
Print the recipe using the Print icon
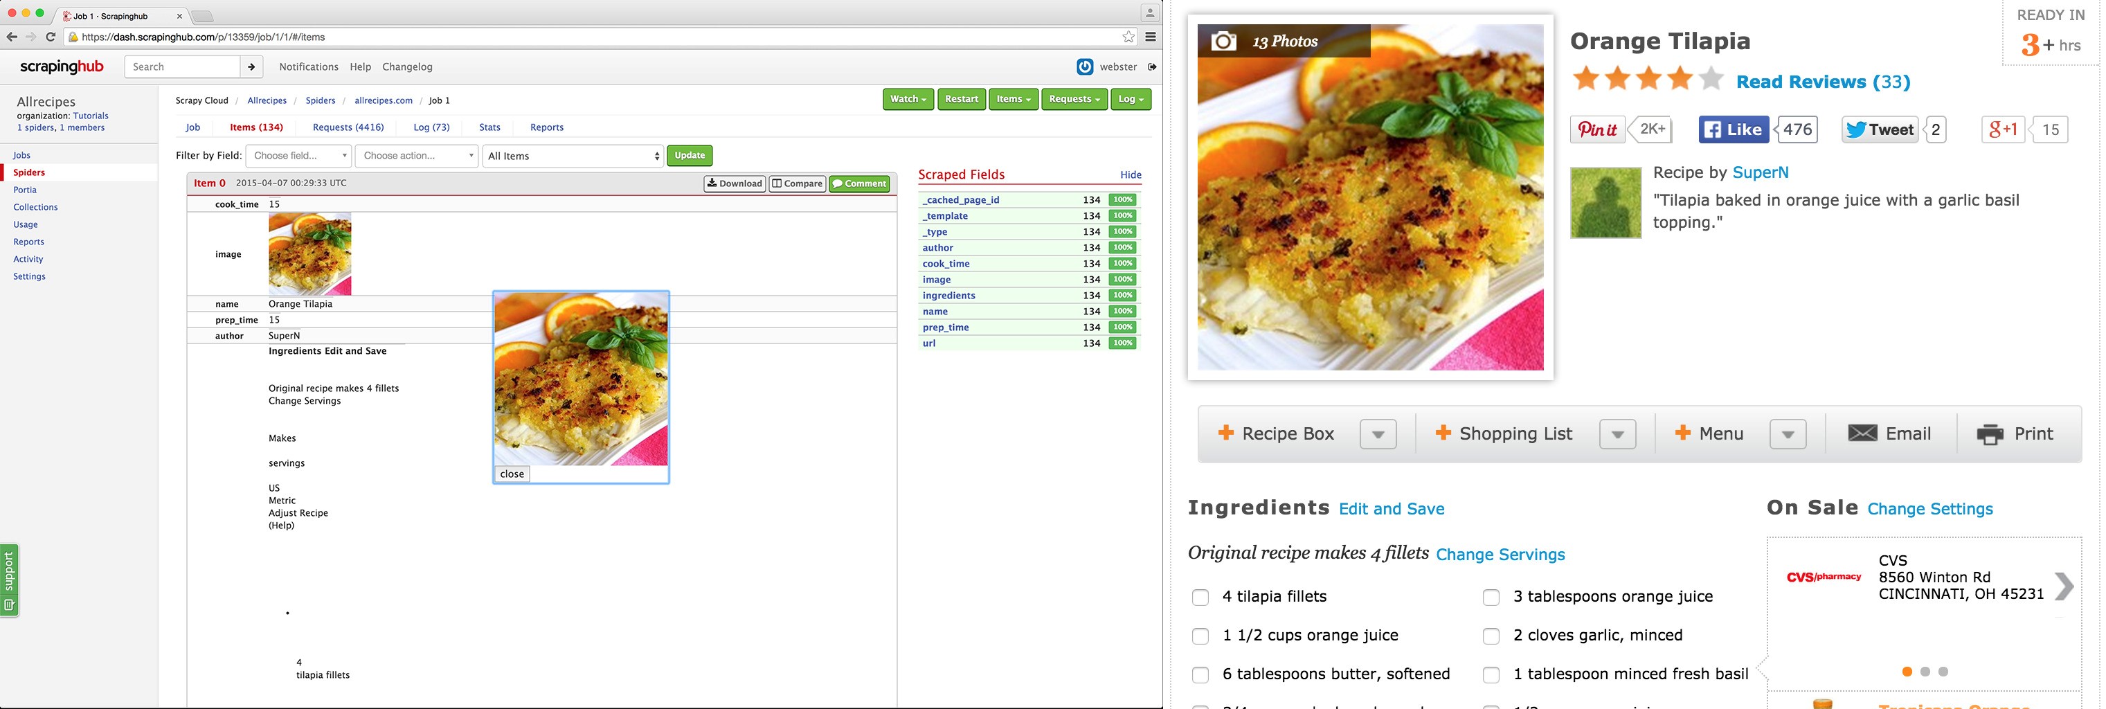click(2015, 433)
